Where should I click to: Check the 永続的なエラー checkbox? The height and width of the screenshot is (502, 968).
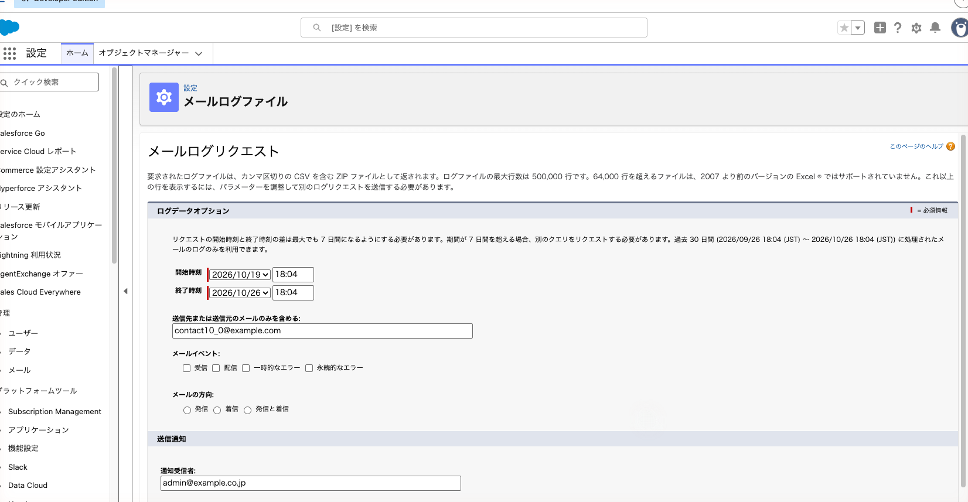tap(309, 368)
